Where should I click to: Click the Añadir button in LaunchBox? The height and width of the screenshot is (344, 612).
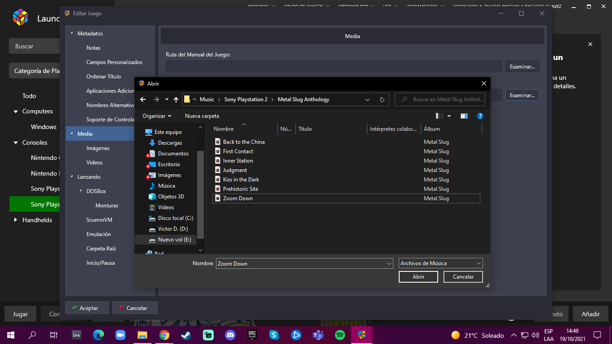pos(590,314)
